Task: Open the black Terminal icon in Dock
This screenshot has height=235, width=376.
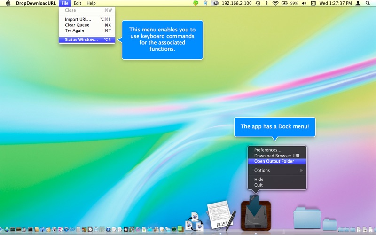Action: pyautogui.click(x=30, y=229)
